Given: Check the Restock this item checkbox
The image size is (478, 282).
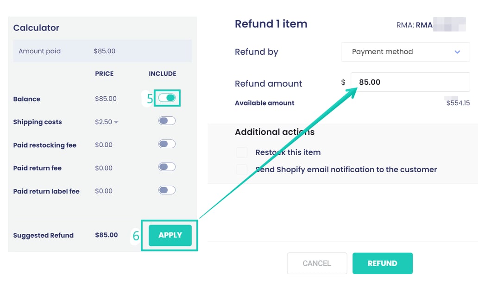Looking at the screenshot, I should pos(242,152).
